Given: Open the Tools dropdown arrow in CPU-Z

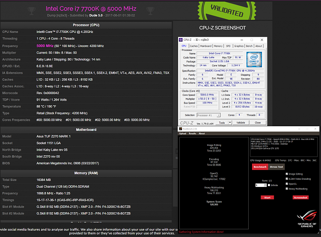Looking at the screenshot, I should click(x=230, y=123).
